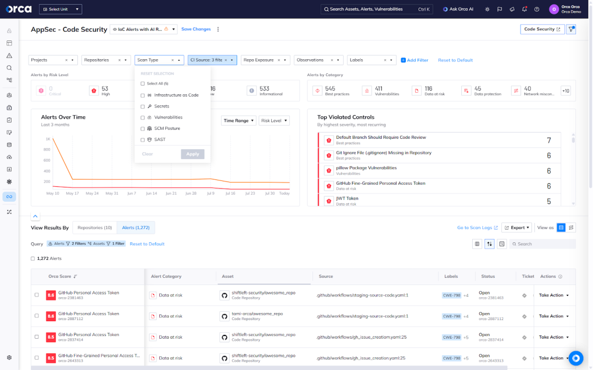593x370 pixels.
Task: Switch to Repositories (10) tab
Action: click(94, 227)
